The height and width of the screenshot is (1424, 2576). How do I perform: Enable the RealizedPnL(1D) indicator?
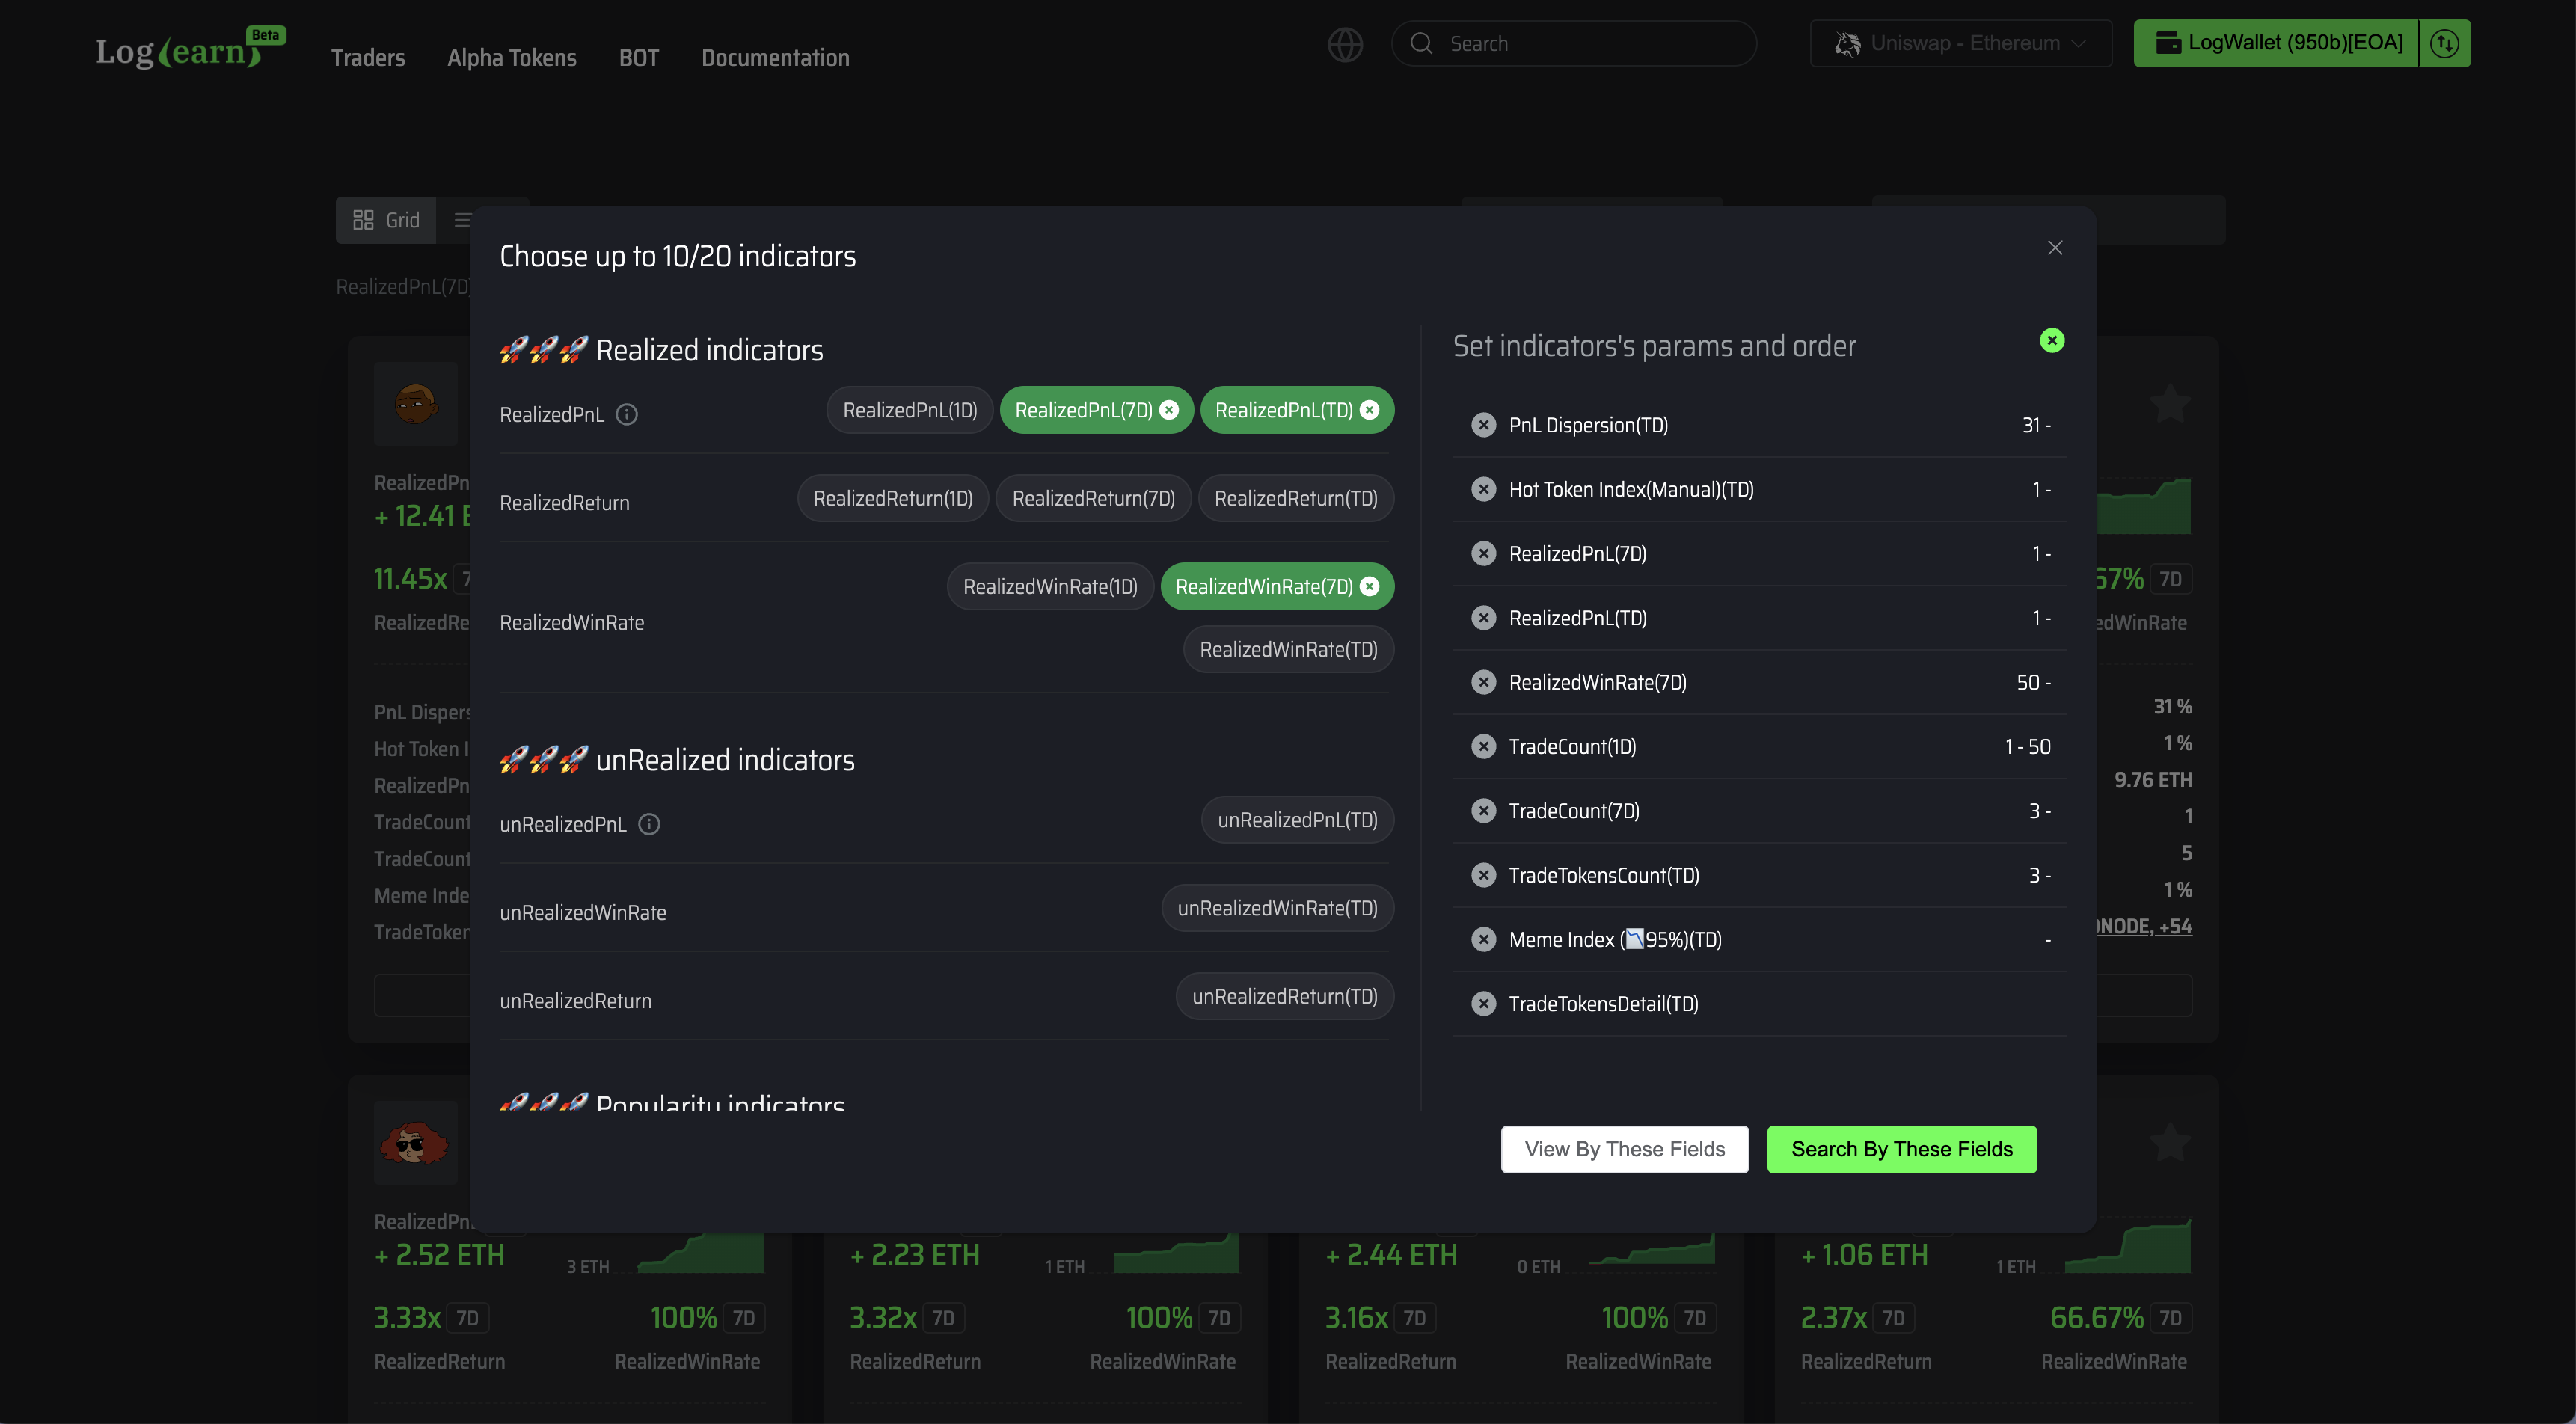[910, 410]
